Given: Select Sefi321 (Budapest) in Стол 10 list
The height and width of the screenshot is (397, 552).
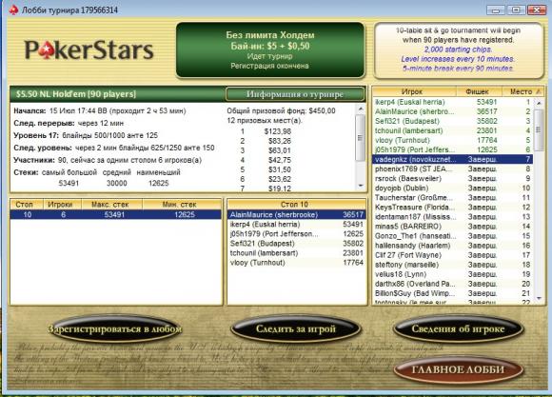Looking at the screenshot, I should (297, 244).
